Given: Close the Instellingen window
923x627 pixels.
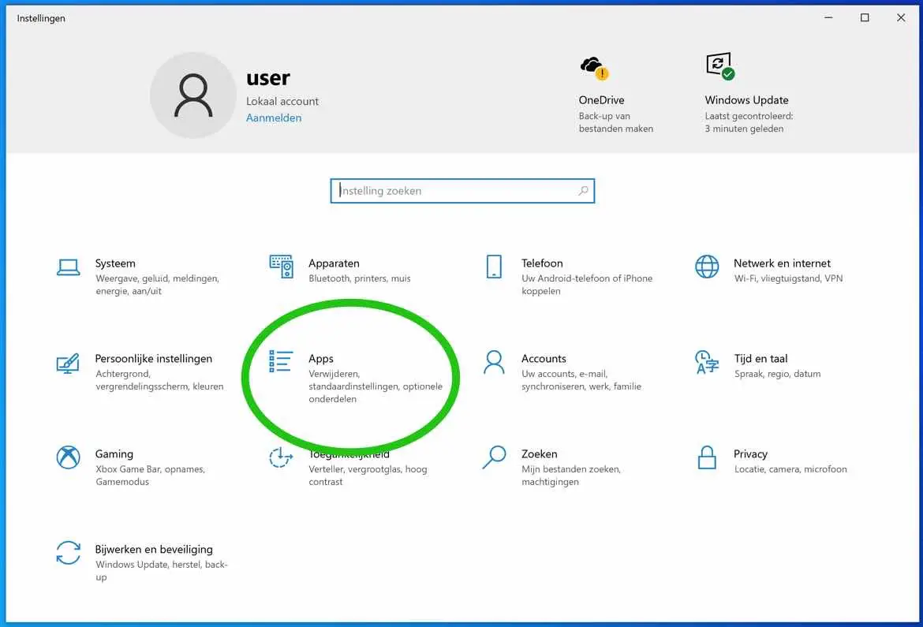Looking at the screenshot, I should (901, 17).
